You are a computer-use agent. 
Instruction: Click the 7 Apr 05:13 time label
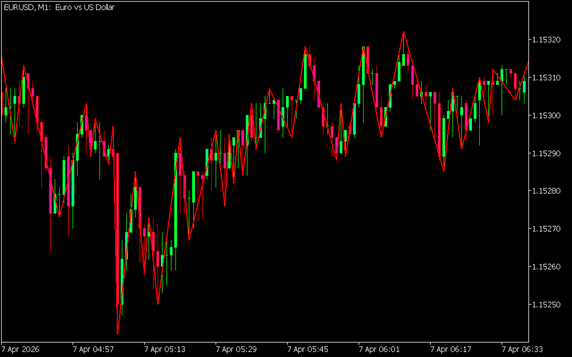pyautogui.click(x=165, y=350)
